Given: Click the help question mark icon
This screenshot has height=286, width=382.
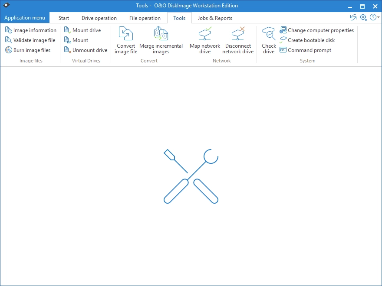Looking at the screenshot, I should pyautogui.click(x=373, y=17).
